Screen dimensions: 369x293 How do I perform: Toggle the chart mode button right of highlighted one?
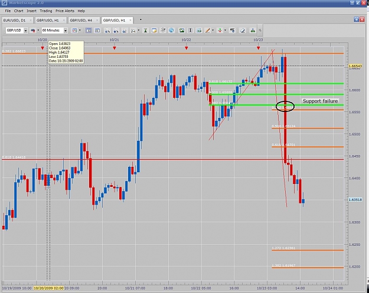97,30
